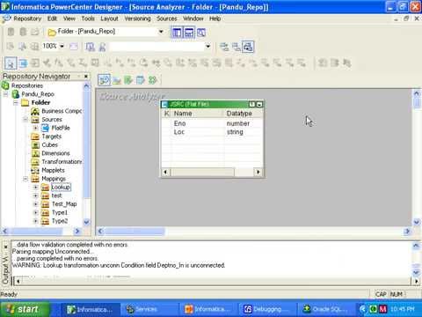422x317 pixels.
Task: Click the Transformations folder icon
Action: (x=35, y=162)
